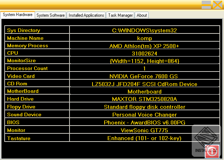Click the AMD Athlon(tm) XP 2500+ value
The image size is (224, 160).
click(144, 46)
